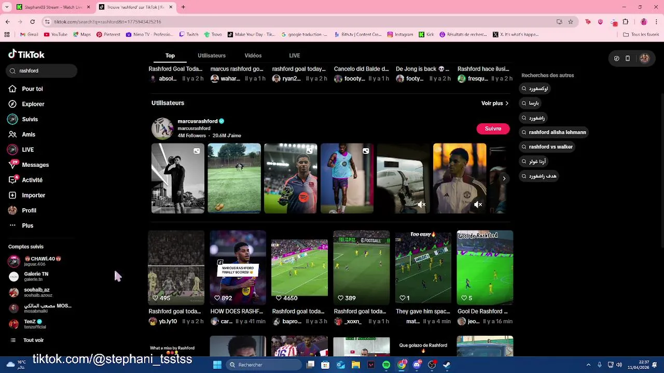Show next marcusrashford videos with arrow
This screenshot has height=373, width=664.
coord(504,178)
